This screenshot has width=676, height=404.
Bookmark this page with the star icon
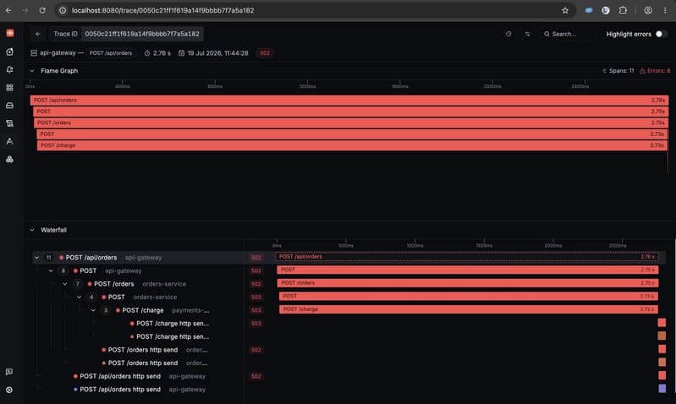tap(565, 10)
